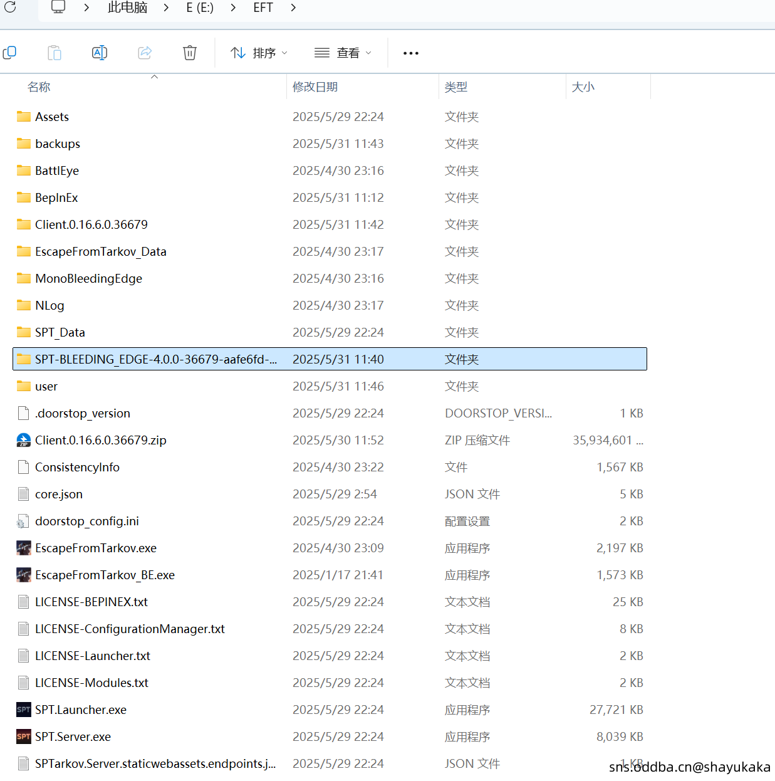Expand chevron after E (E:) in breadcrumb
The width and height of the screenshot is (775, 781).
pos(233,8)
